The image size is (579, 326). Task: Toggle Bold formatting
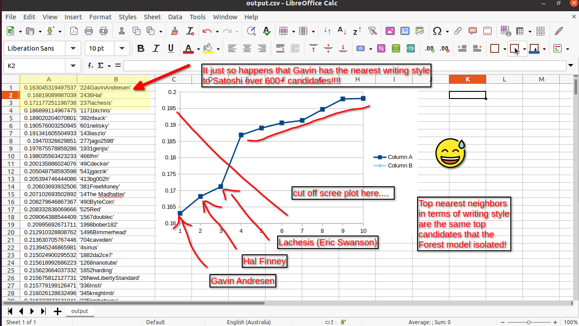(x=141, y=48)
